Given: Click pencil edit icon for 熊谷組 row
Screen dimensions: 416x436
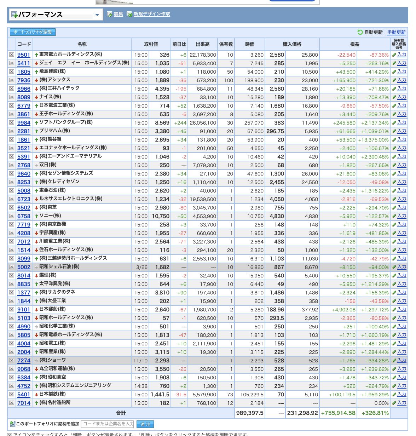Looking at the screenshot, I should point(394,140).
